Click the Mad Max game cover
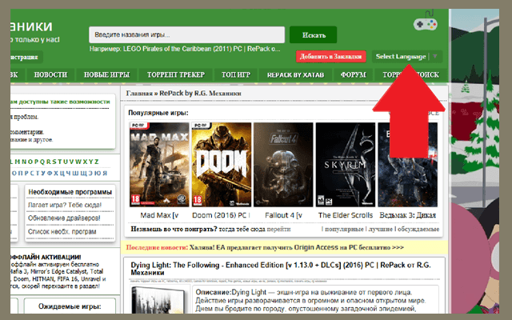This screenshot has width=512, height=320. point(158,165)
